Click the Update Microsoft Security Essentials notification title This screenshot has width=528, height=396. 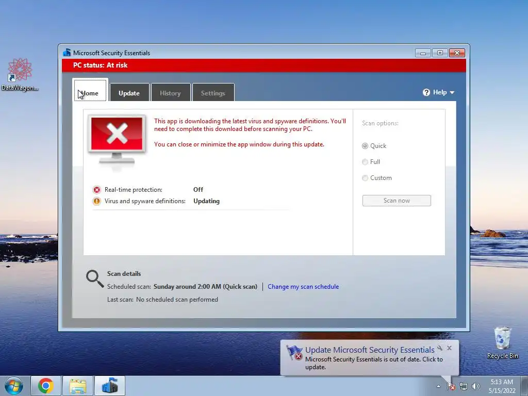tap(370, 350)
